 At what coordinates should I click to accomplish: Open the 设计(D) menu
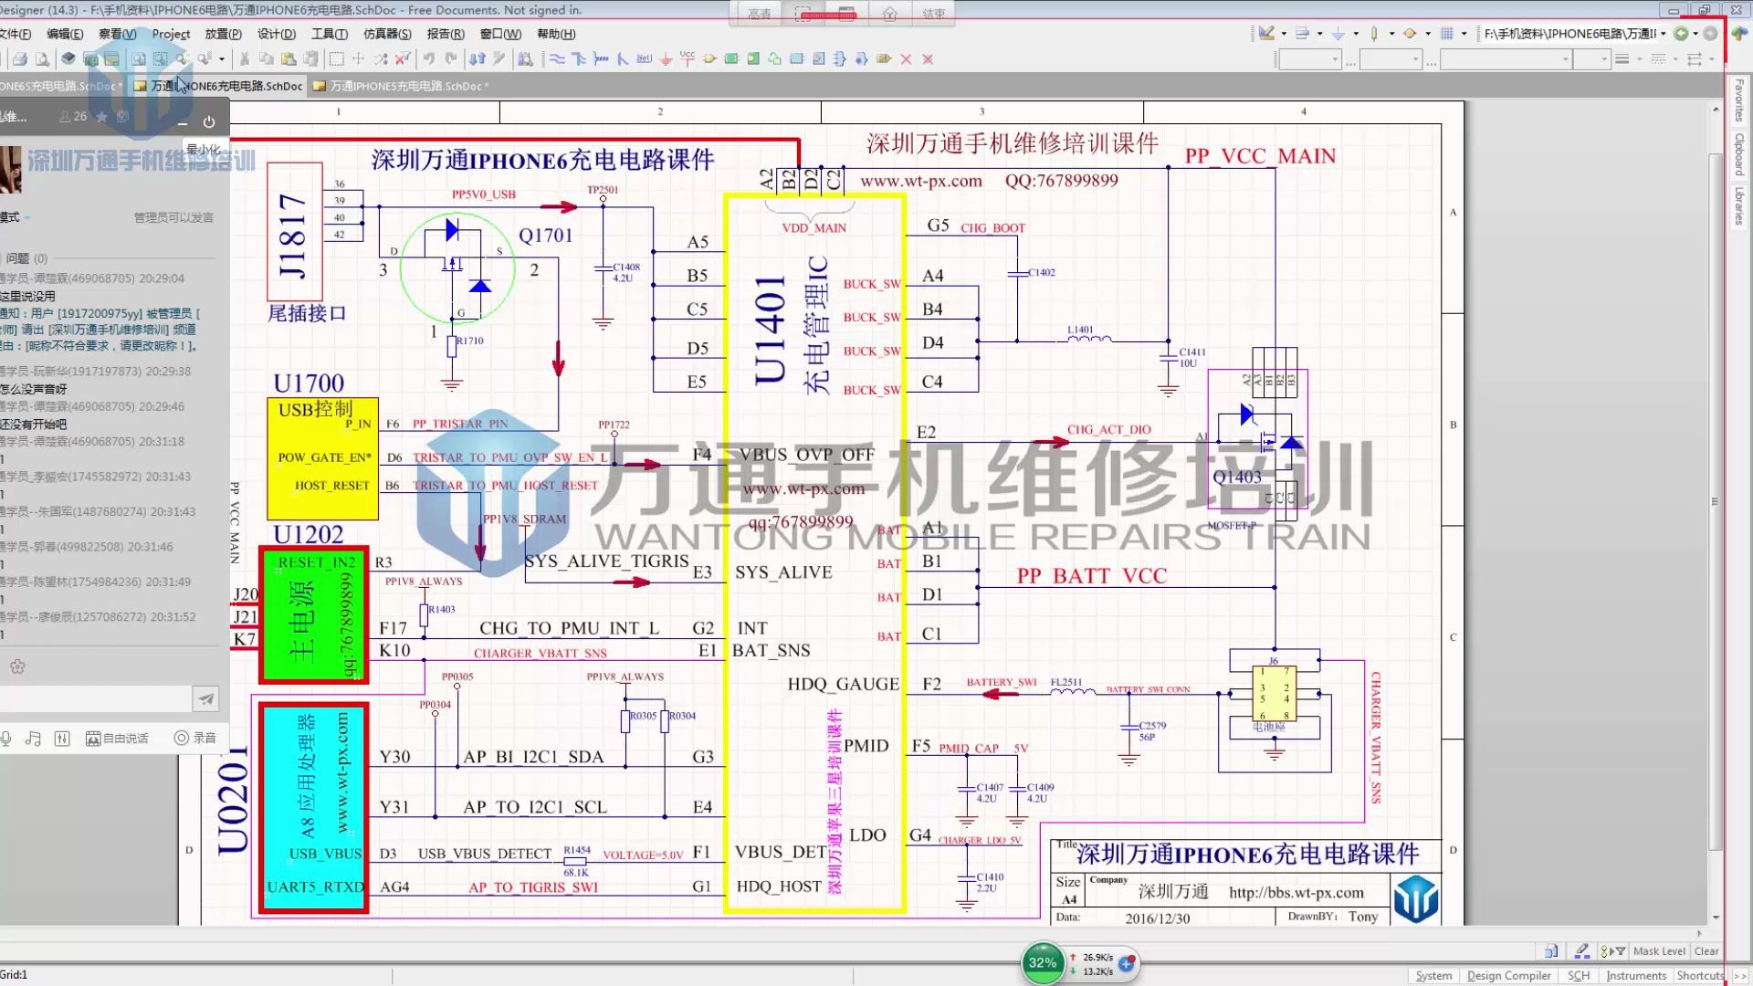[x=276, y=34]
